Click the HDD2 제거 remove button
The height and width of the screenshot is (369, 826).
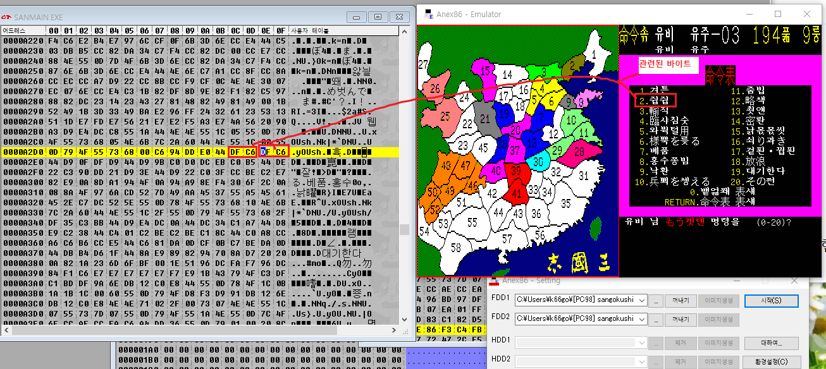(x=680, y=362)
